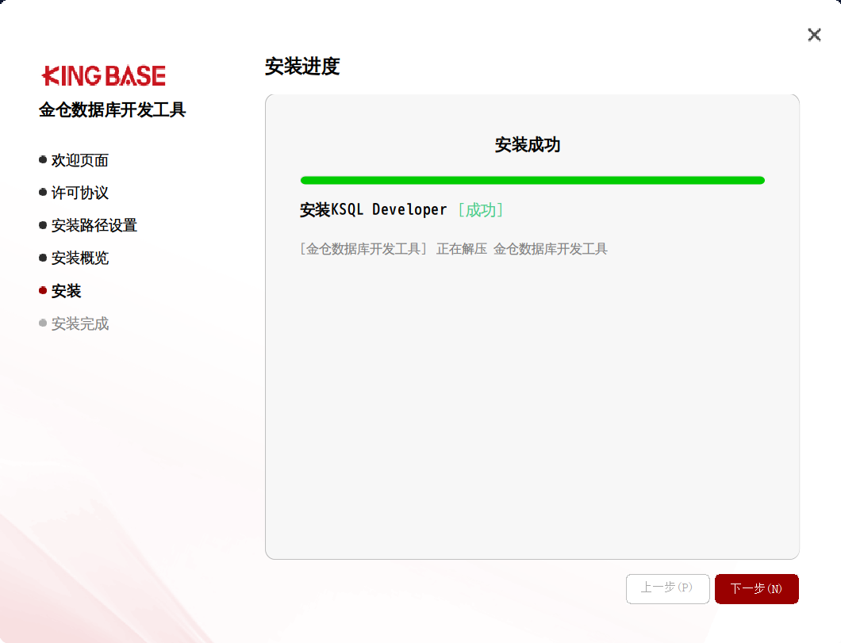Click the 安装KSQL Developer label
The image size is (841, 643).
(x=374, y=210)
